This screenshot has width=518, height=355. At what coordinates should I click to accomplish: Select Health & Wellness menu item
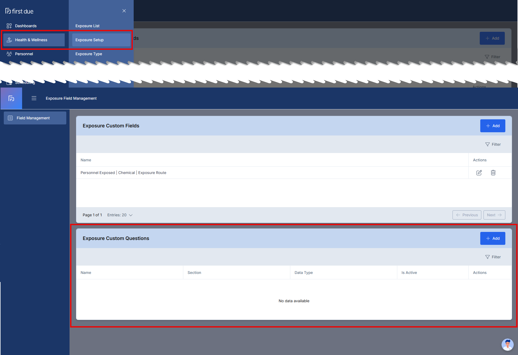tap(34, 40)
